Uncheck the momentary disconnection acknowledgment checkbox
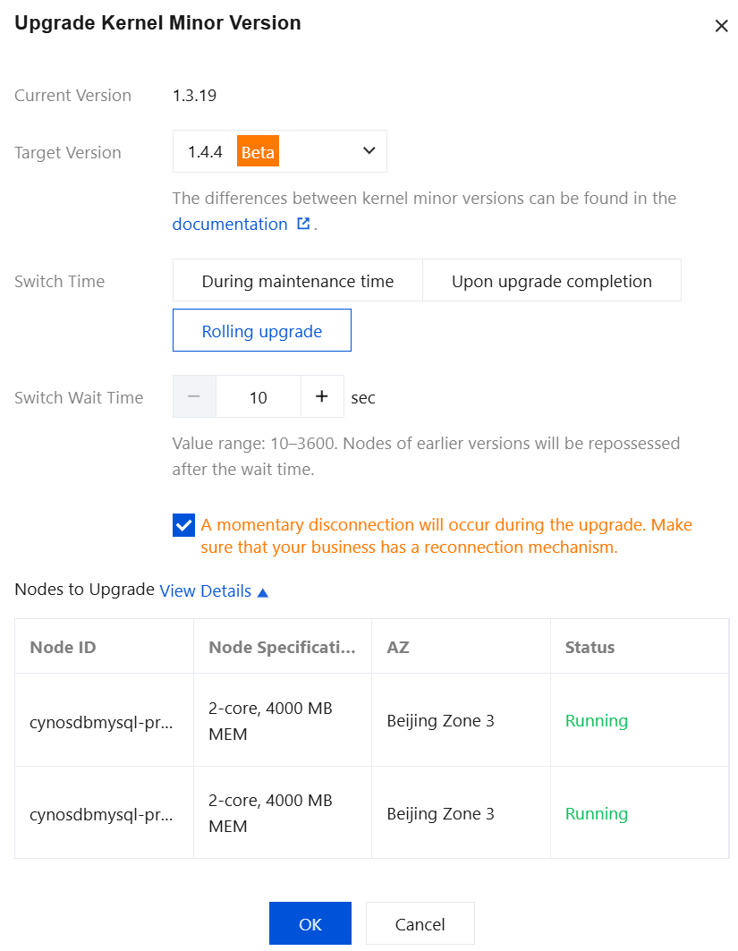738x951 pixels. coord(183,525)
